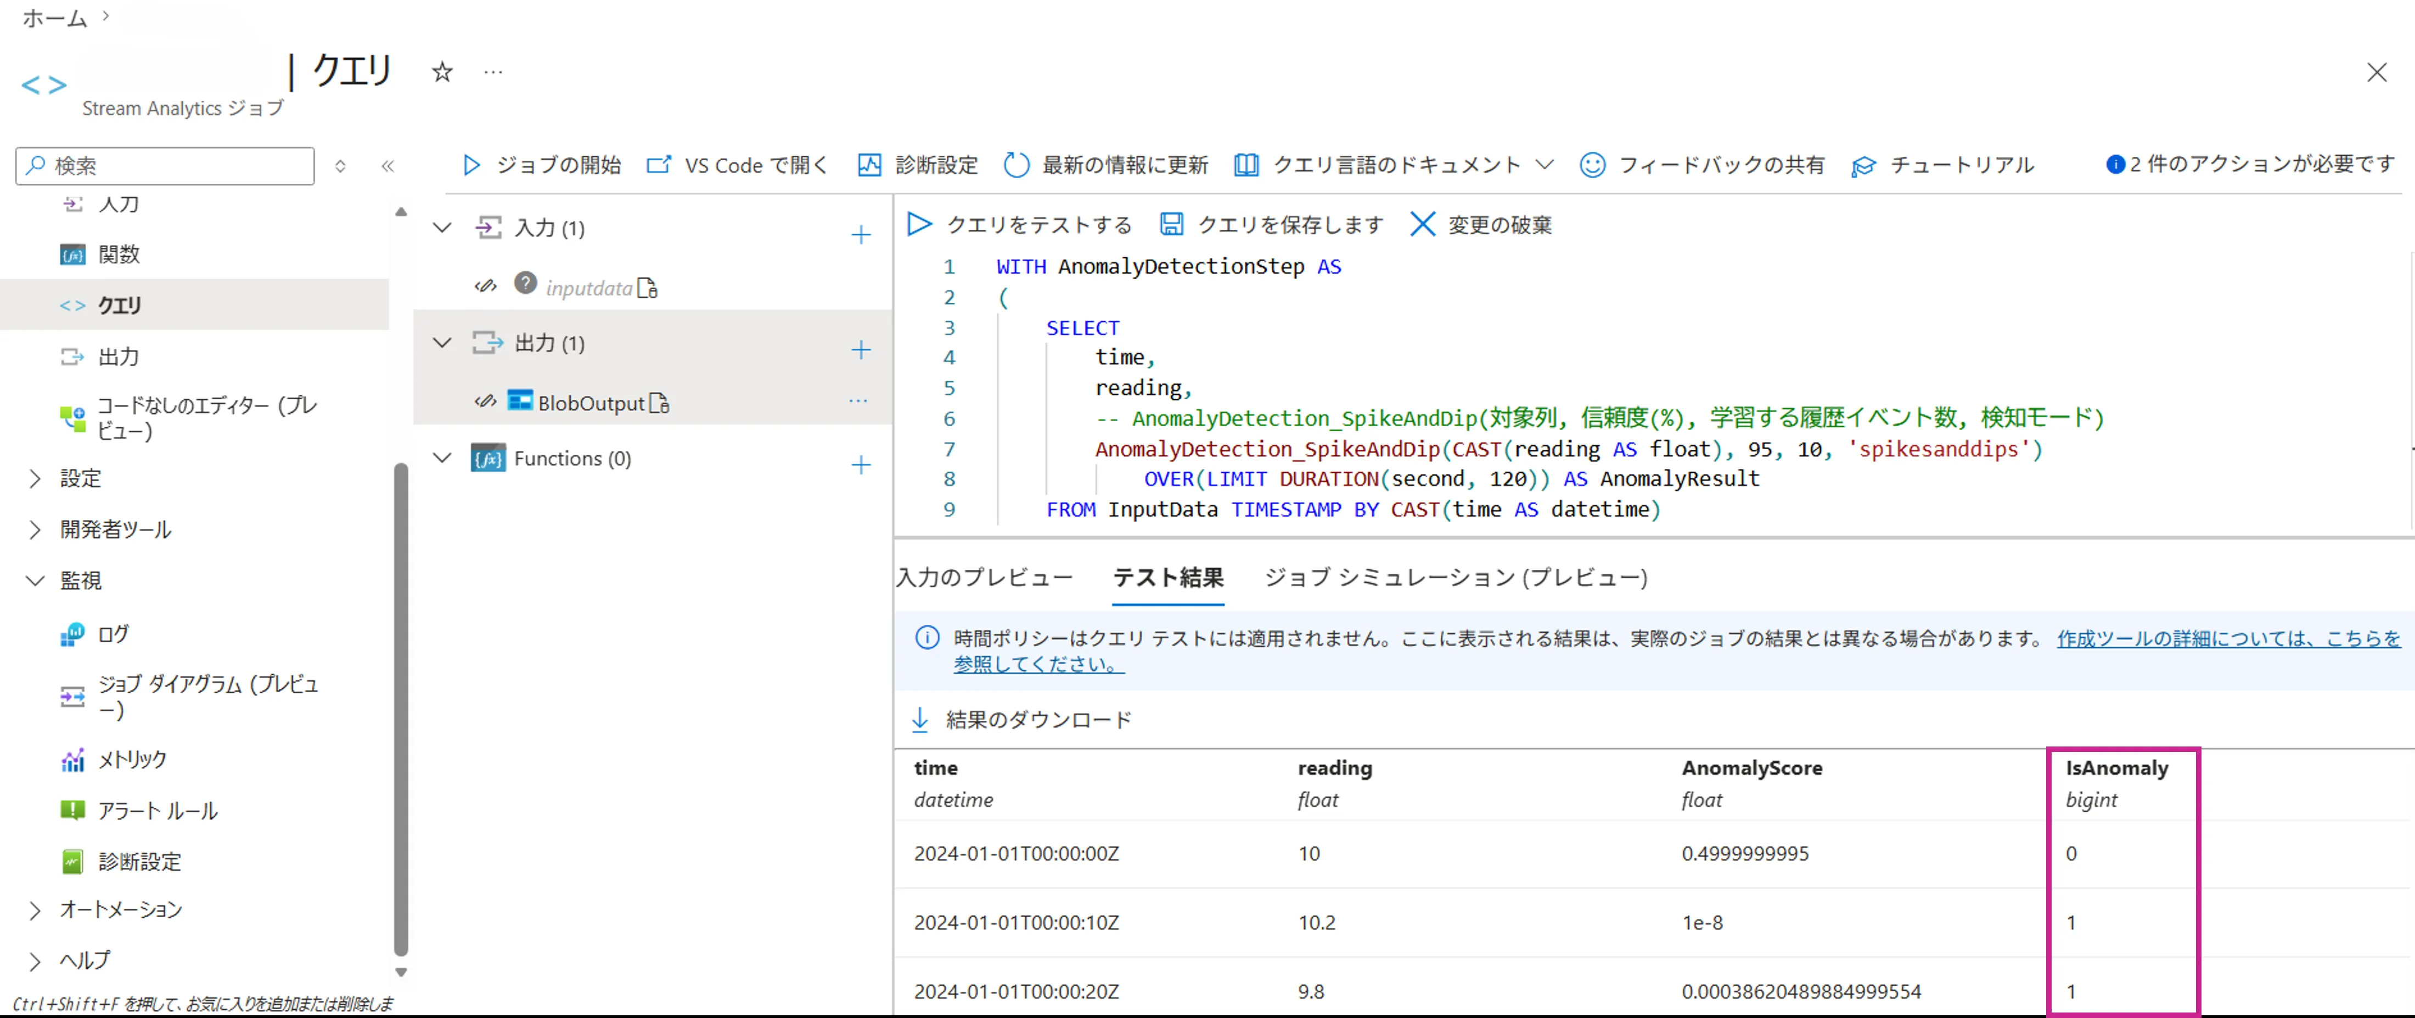Image resolution: width=2415 pixels, height=1018 pixels.
Task: Collapse the 出力 (1) group
Action: [x=442, y=343]
